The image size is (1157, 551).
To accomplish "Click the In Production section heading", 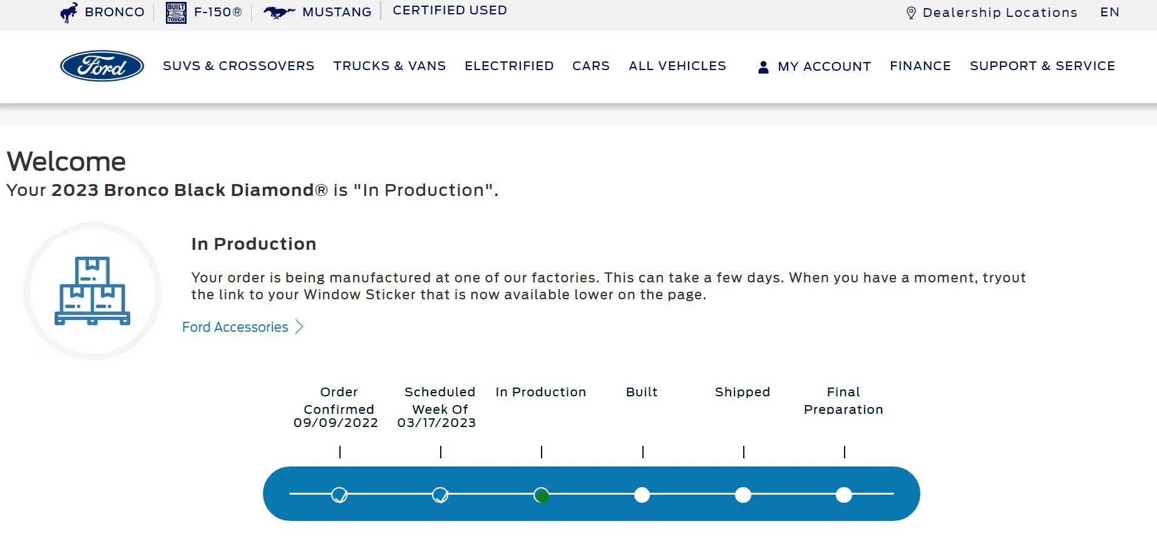I will tap(254, 244).
